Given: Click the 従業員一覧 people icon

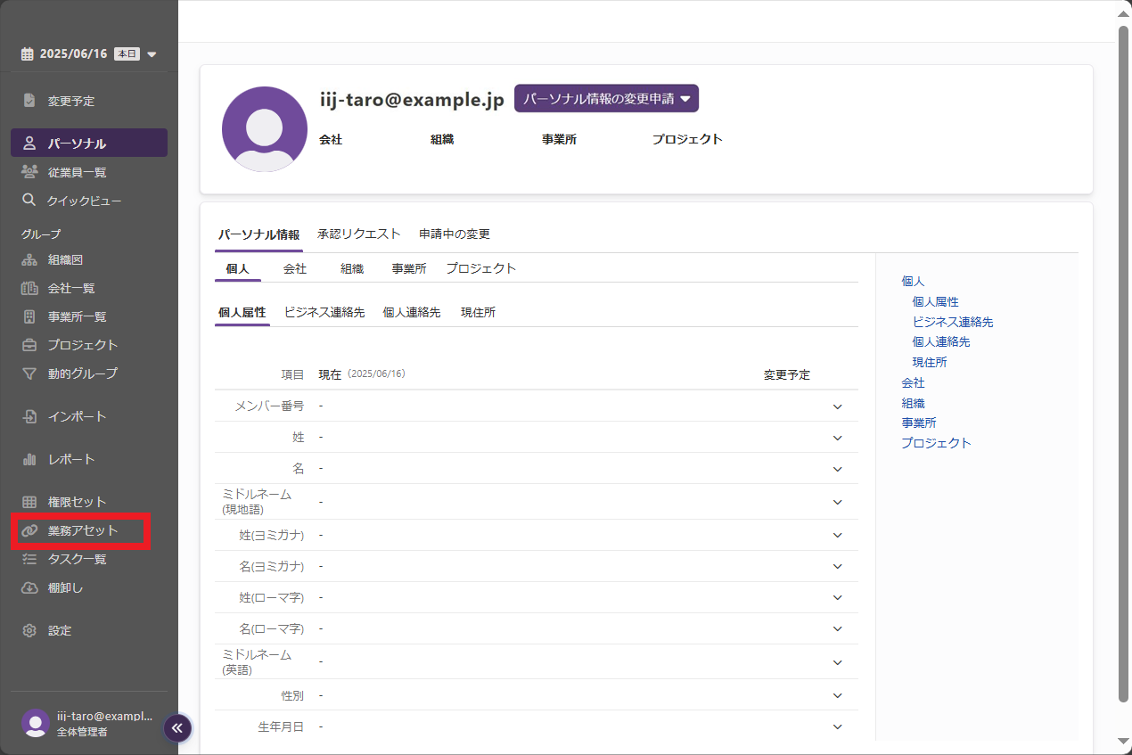Looking at the screenshot, I should (x=29, y=172).
